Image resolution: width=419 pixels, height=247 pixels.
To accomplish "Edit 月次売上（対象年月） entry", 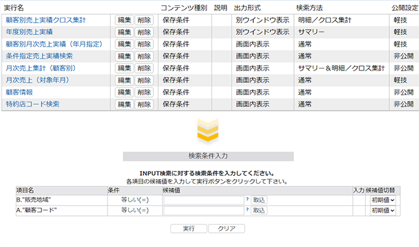I will (x=124, y=80).
